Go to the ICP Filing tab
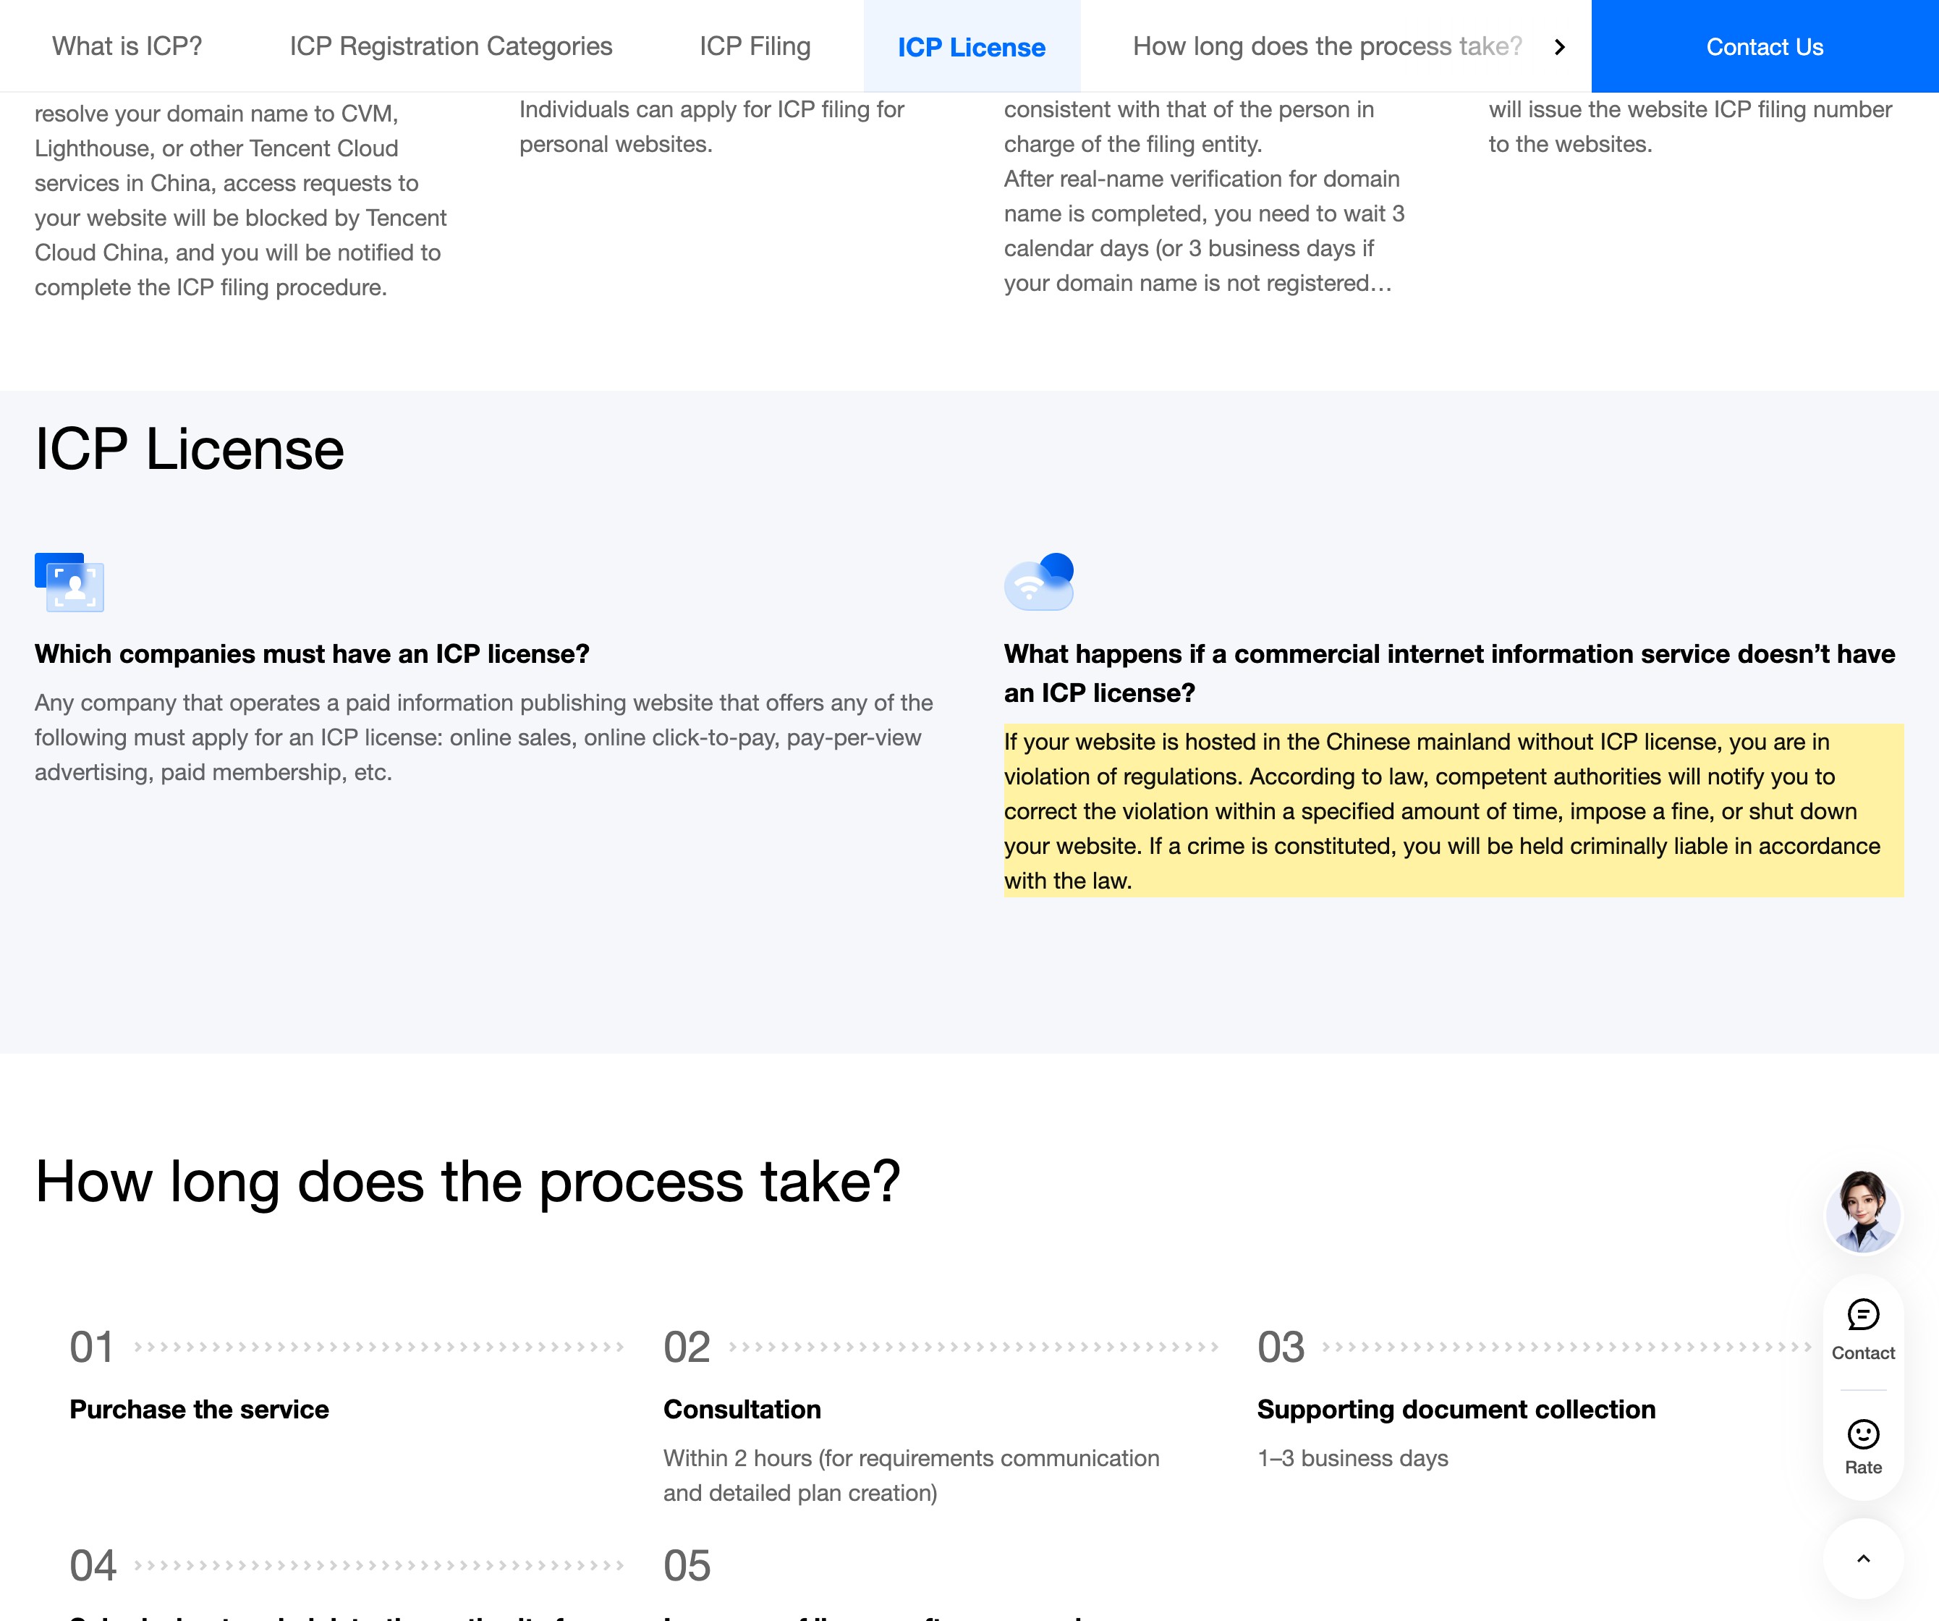 click(x=755, y=46)
